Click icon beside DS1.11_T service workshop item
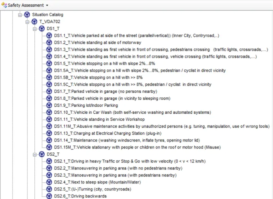Image resolution: width=273 pixels, height=199 pixels. (x=49, y=119)
